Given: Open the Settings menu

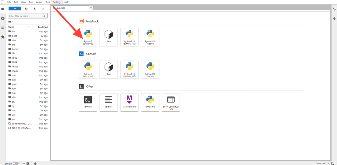Looking at the screenshot, I should click(57, 2).
